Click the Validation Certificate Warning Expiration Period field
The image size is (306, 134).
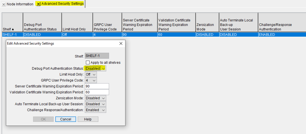97,92
